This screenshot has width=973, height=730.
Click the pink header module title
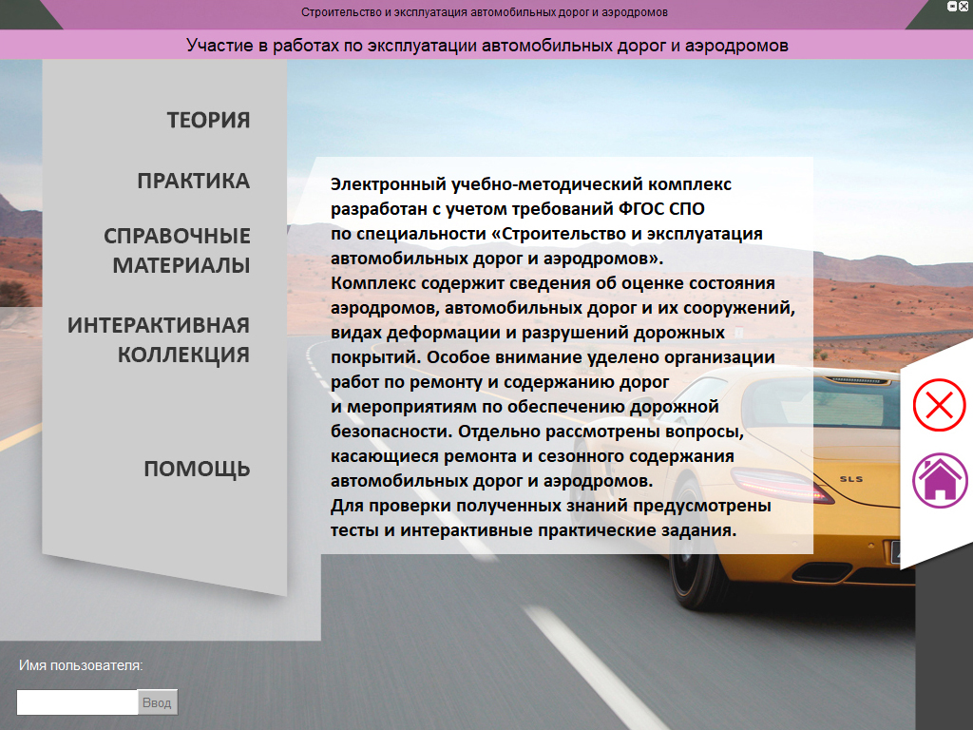click(486, 45)
